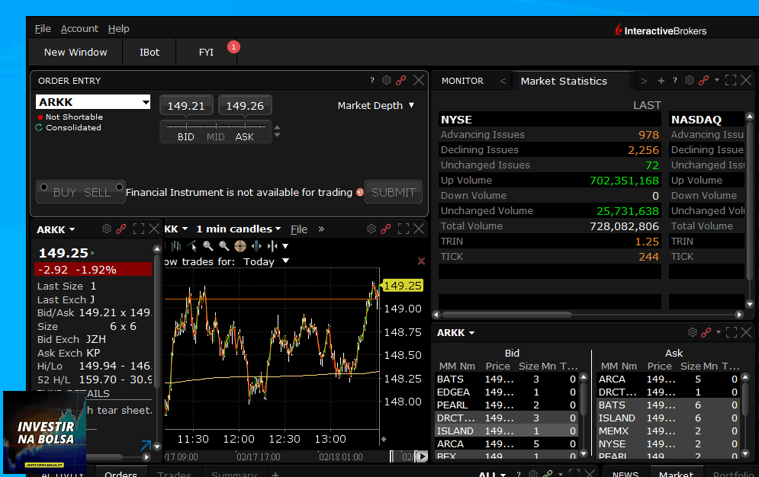This screenshot has width=759, height=477.
Task: Open ARKK dropdown in market depth panel
Action: (471, 333)
